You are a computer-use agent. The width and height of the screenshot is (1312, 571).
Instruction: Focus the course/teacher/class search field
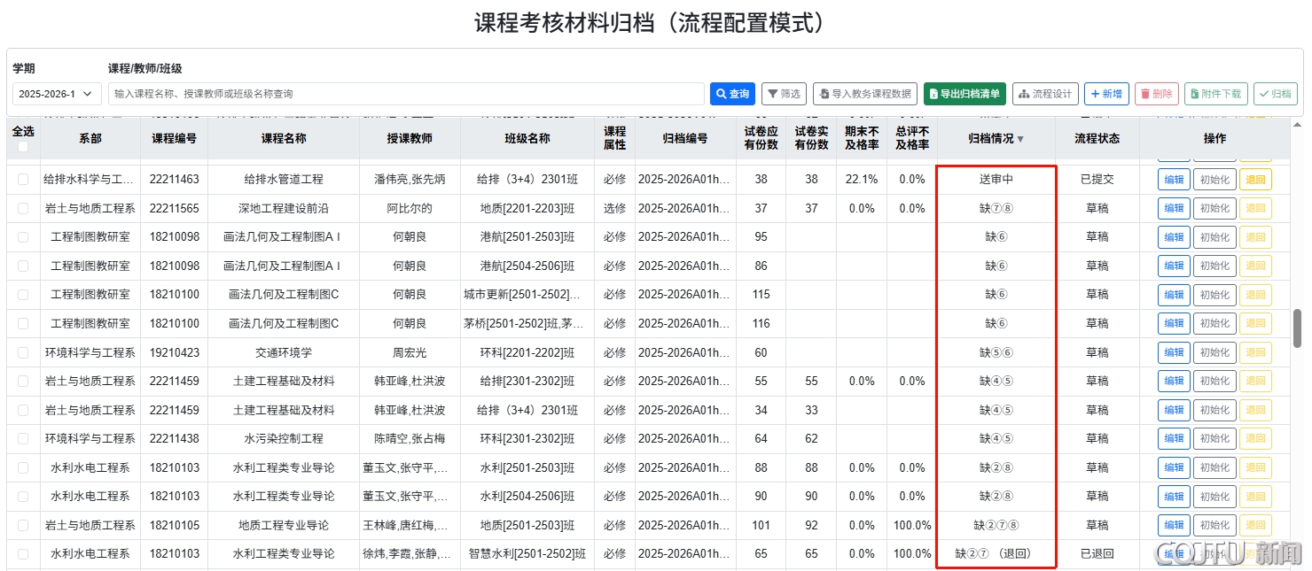click(406, 94)
